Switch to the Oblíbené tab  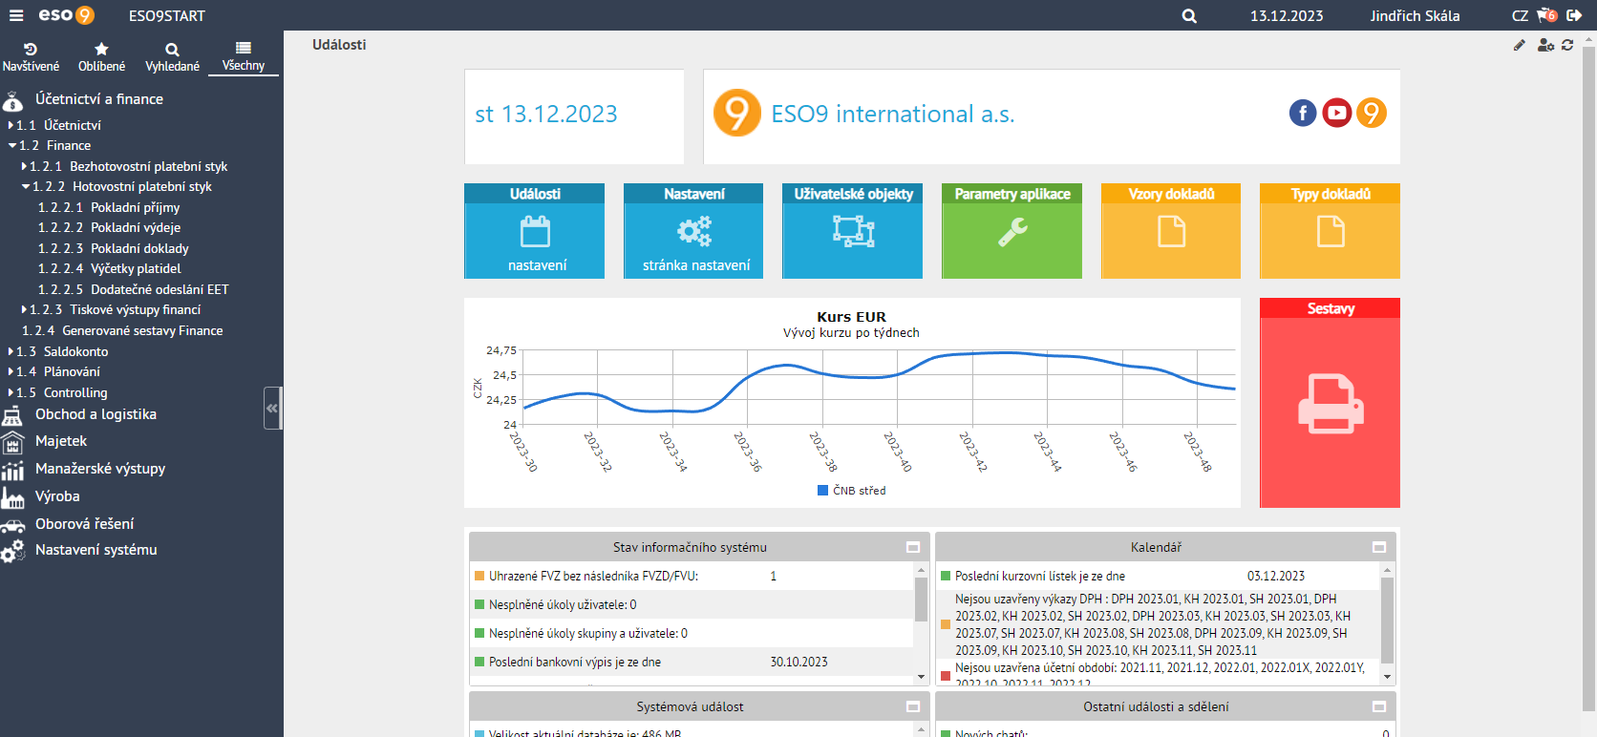[x=101, y=56]
